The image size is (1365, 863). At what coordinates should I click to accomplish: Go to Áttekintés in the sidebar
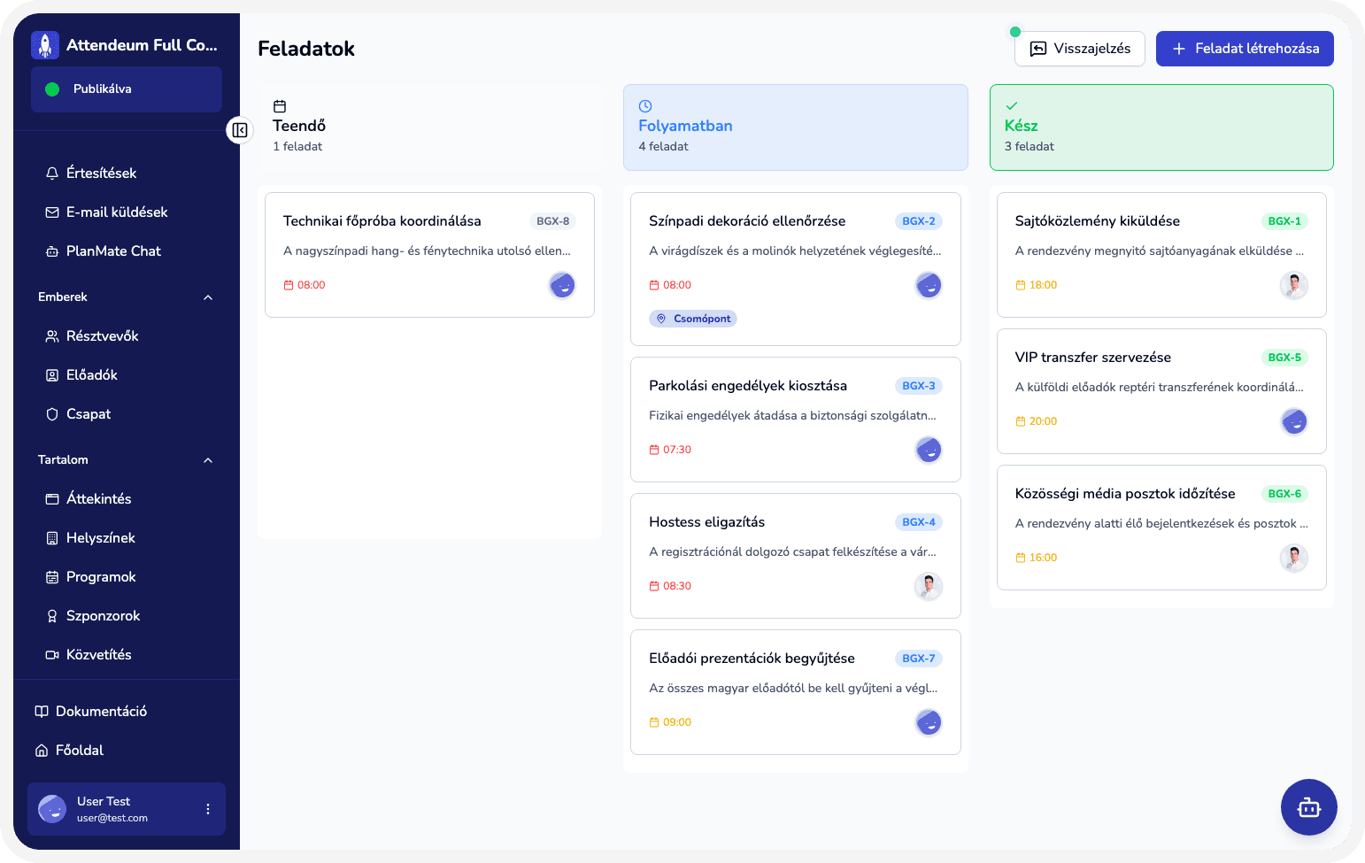coord(127,499)
